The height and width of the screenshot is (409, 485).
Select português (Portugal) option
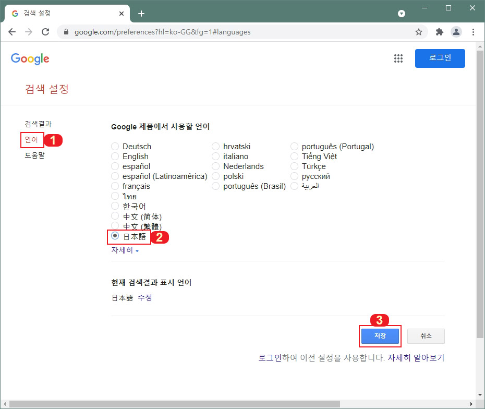295,146
